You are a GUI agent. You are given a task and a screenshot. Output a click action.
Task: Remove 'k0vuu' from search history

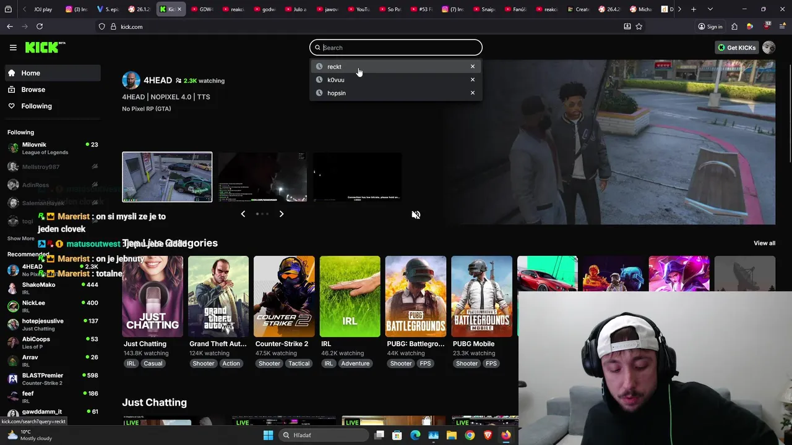click(473, 80)
